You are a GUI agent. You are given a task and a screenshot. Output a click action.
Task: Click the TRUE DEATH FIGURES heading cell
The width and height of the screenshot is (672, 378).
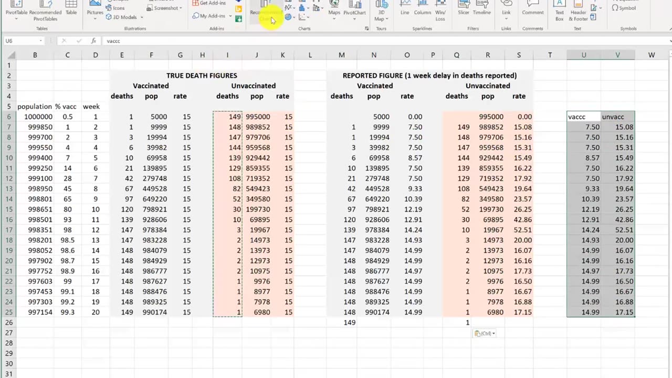click(202, 76)
